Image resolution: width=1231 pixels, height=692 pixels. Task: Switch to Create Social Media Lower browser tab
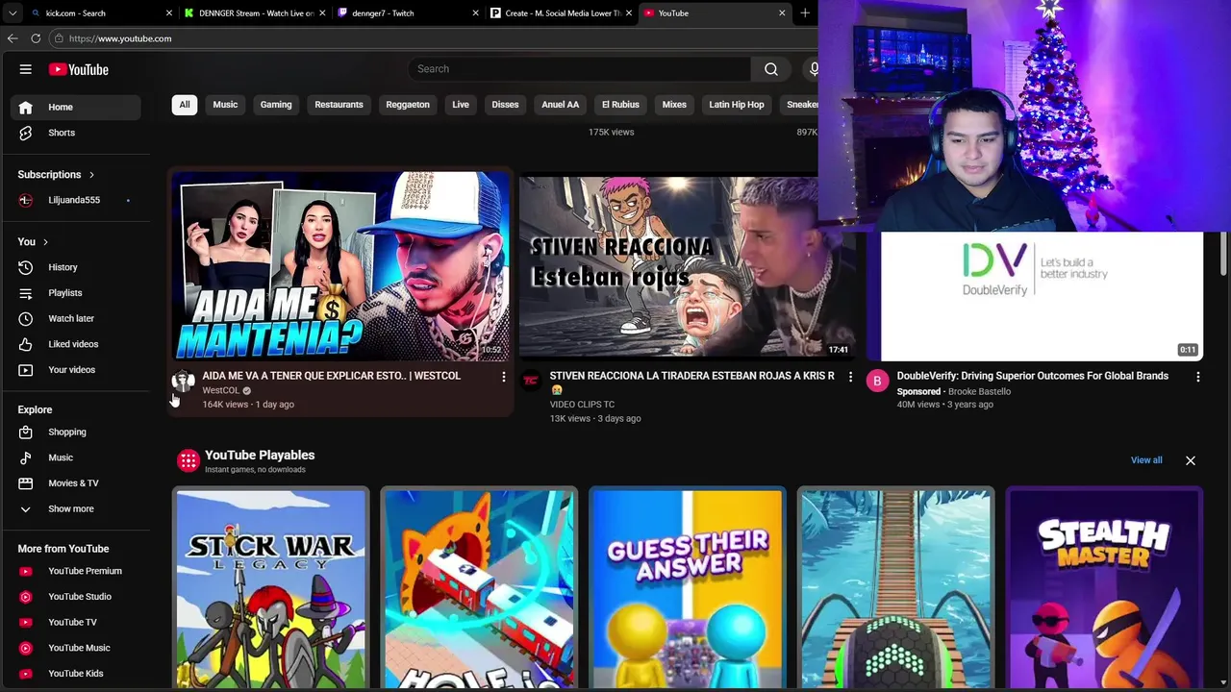[x=561, y=13]
